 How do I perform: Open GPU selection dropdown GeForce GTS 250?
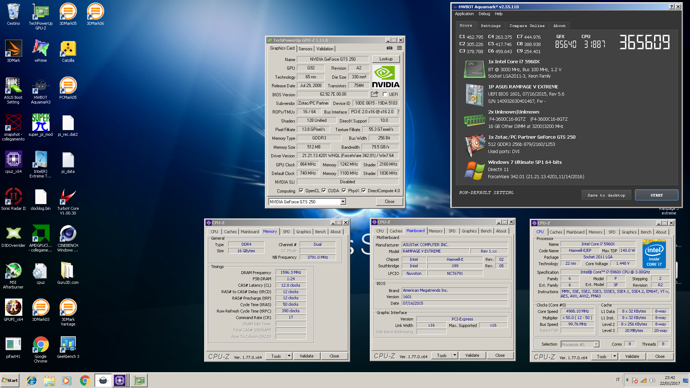click(x=307, y=202)
